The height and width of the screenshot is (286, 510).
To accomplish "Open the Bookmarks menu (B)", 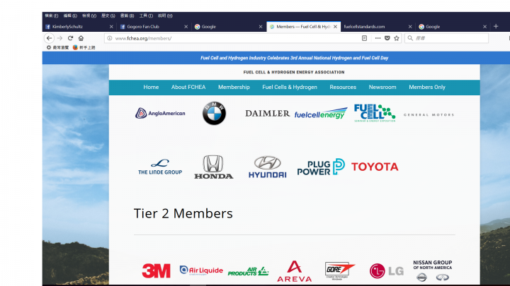I will pos(127,16).
